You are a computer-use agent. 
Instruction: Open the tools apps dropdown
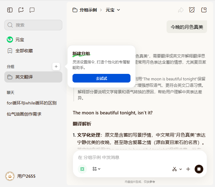[96, 169]
